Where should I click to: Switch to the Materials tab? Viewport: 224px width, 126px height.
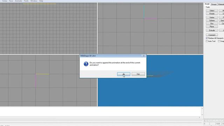221,4
